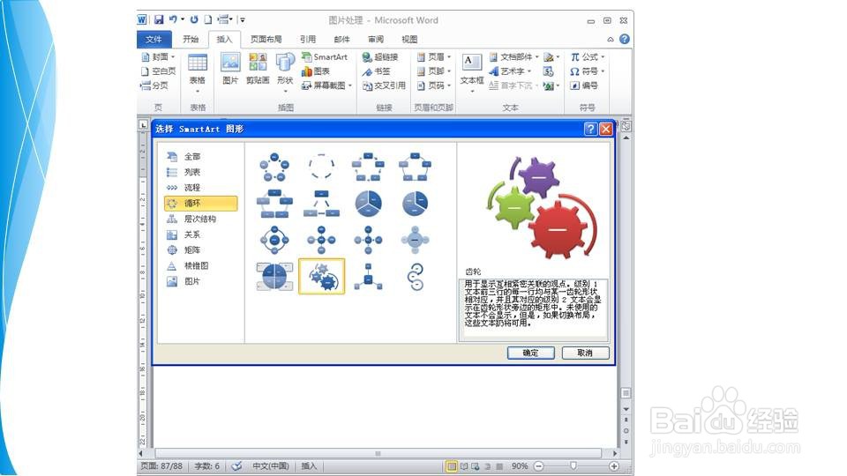Insert a 图表 chart
This screenshot has height=476, width=847.
[316, 71]
